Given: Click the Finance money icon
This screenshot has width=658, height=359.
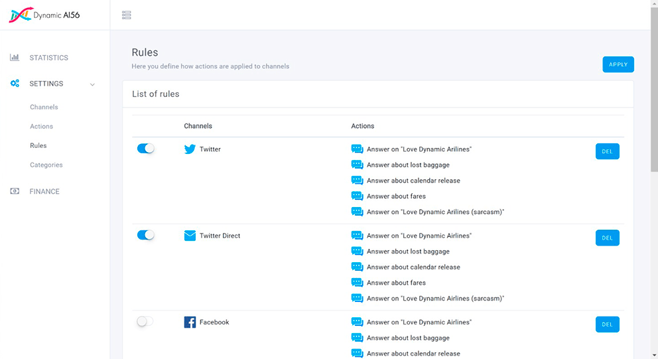Looking at the screenshot, I should tap(15, 191).
